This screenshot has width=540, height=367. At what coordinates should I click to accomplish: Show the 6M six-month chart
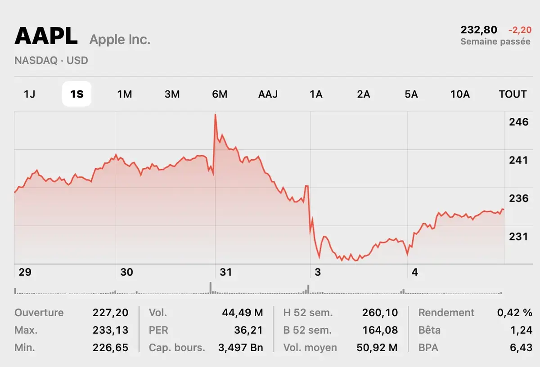[x=220, y=94]
